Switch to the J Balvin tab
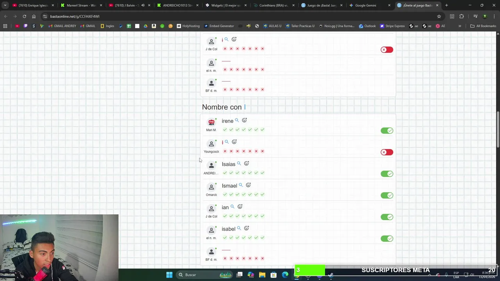 click(x=130, y=5)
